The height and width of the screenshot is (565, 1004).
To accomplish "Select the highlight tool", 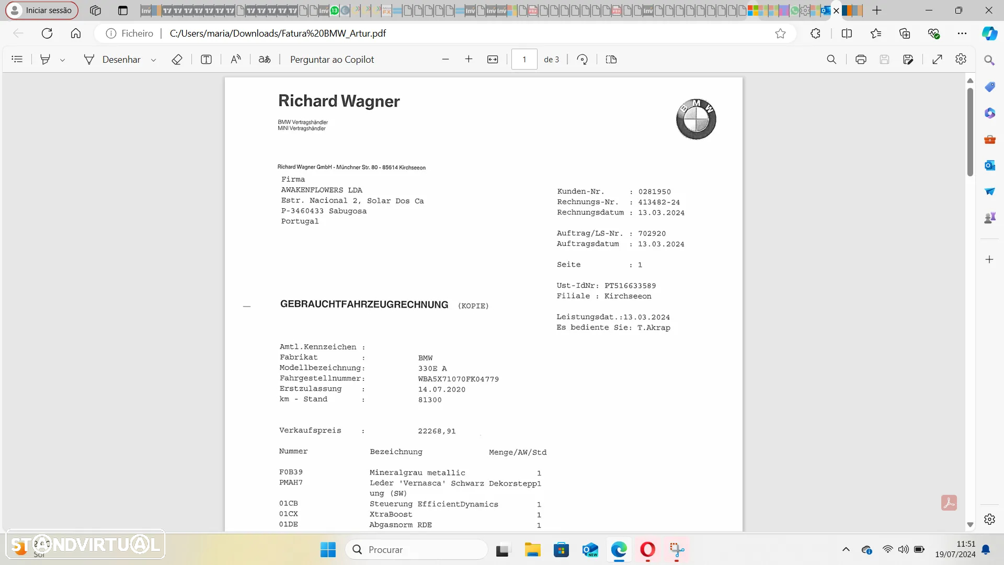I will [x=45, y=59].
